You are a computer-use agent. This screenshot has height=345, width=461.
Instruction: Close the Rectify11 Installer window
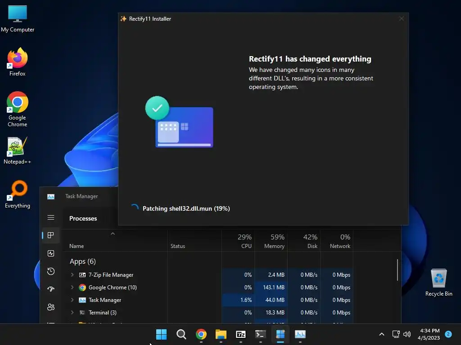click(x=401, y=18)
